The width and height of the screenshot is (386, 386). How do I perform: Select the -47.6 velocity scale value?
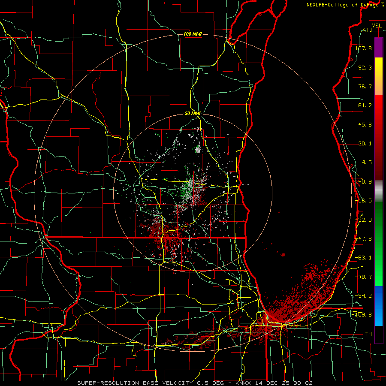click(363, 239)
